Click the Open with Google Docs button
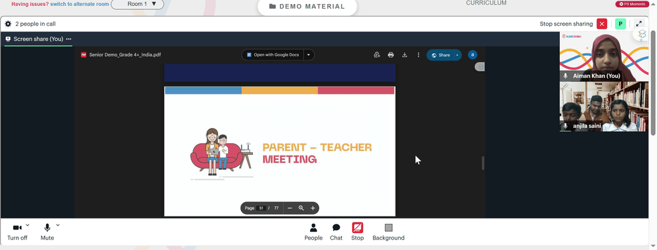Image resolution: width=657 pixels, height=250 pixels. click(273, 55)
